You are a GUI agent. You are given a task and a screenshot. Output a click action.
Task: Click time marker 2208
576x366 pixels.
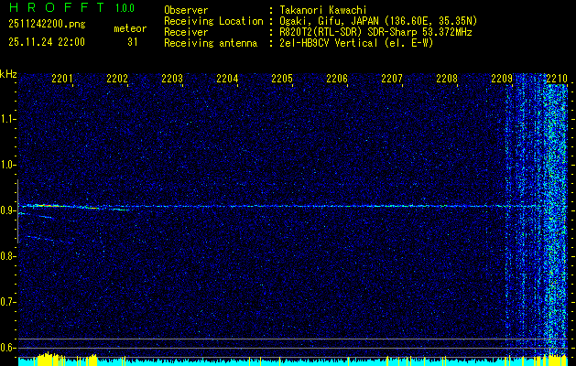(x=447, y=78)
